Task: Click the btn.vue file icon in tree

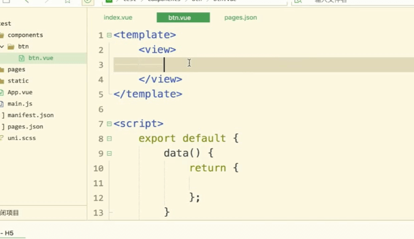Action: click(22, 58)
